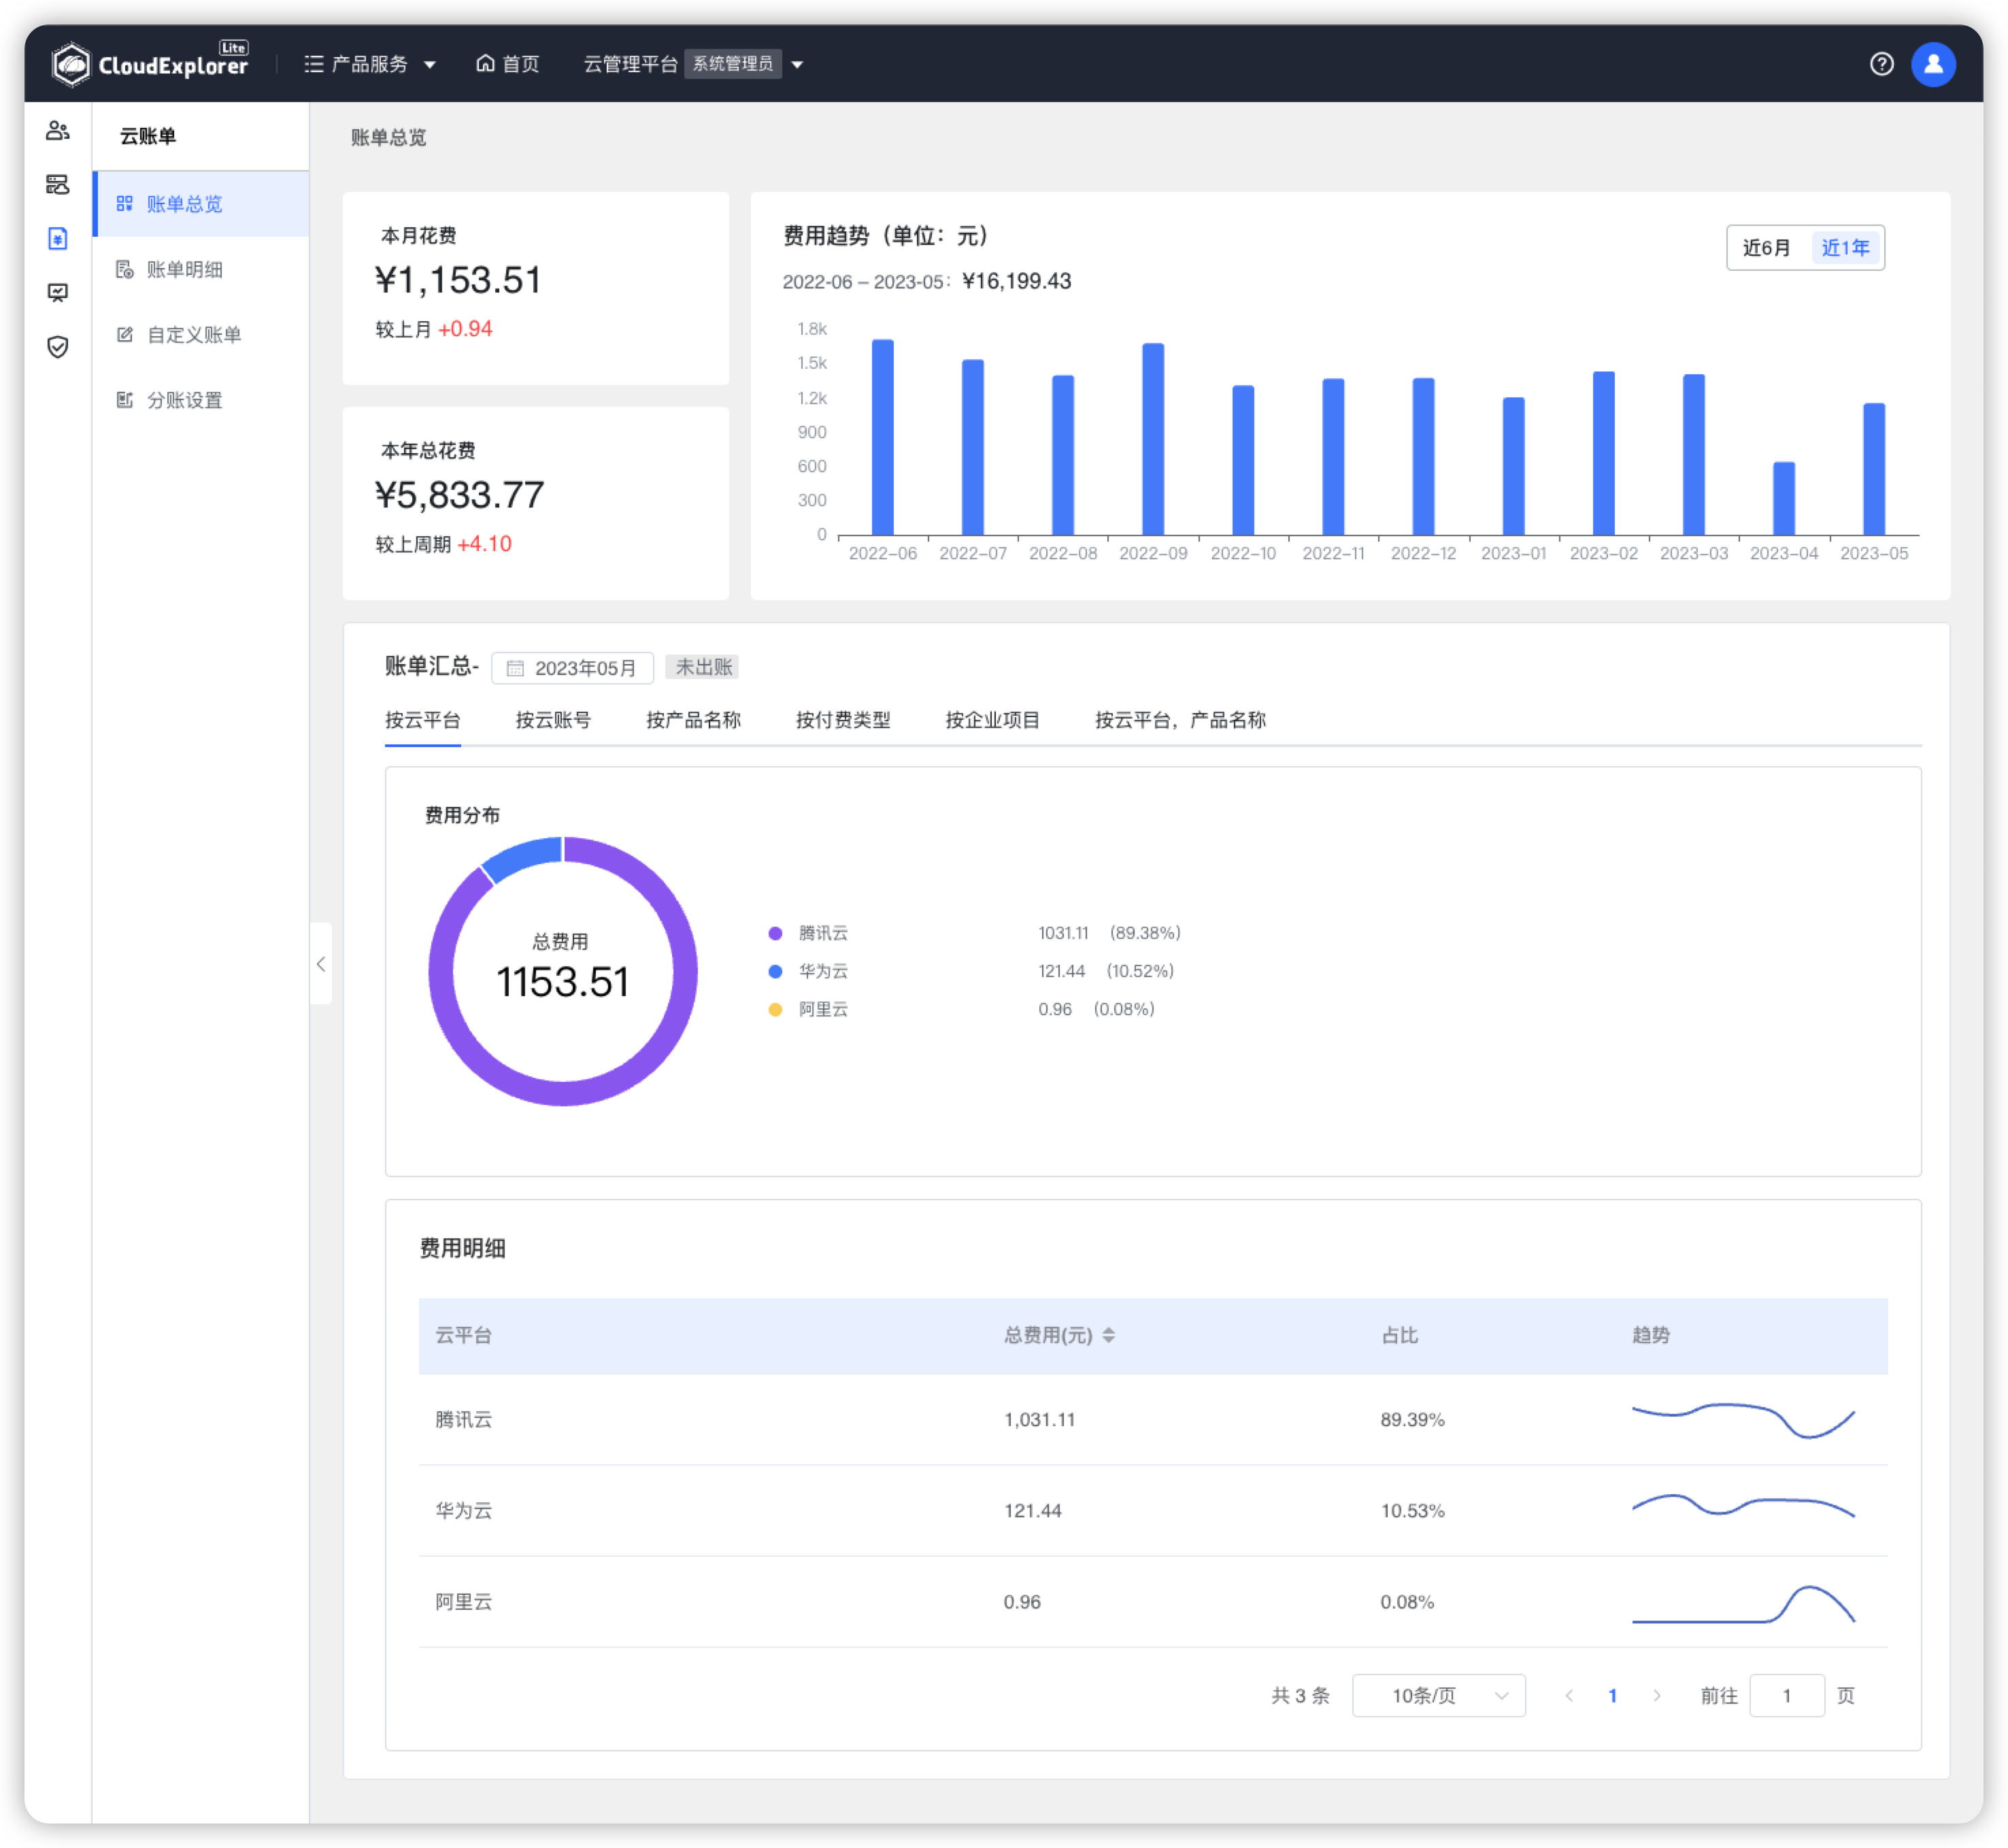Click the user avatar icon
The width and height of the screenshot is (2008, 1848).
[1933, 63]
